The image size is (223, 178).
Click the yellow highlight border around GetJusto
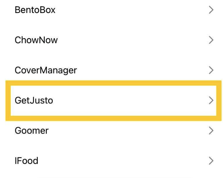click(x=114, y=83)
